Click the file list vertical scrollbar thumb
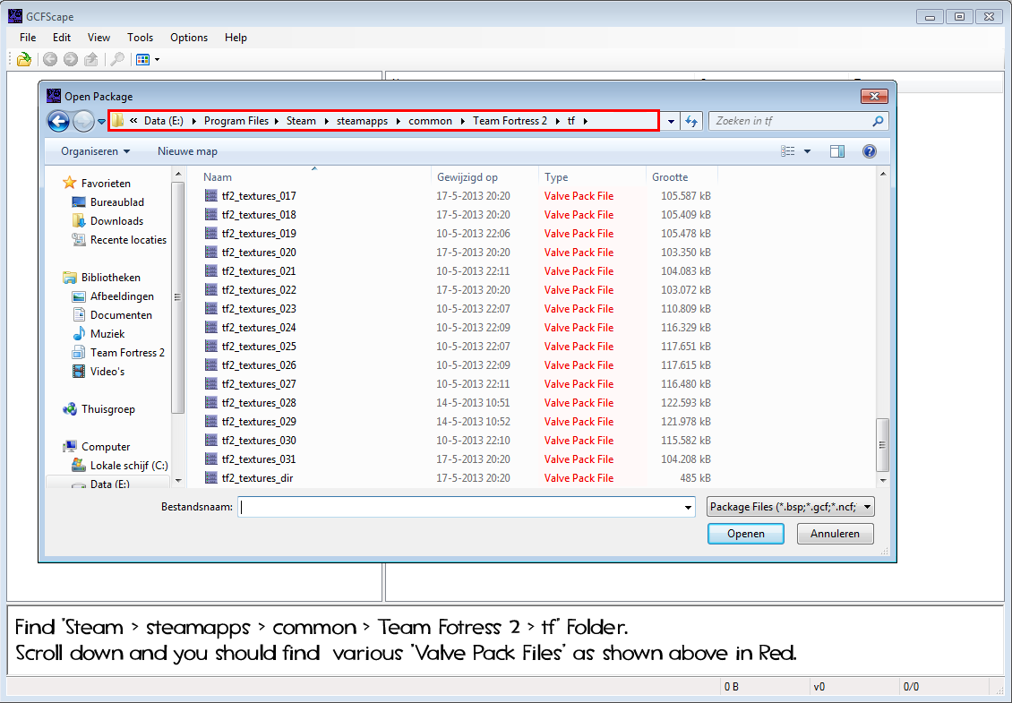Screen dimensions: 1012x703 point(882,445)
